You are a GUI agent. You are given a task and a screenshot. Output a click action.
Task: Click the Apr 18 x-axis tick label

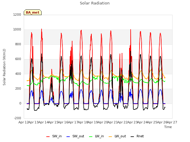point(83,122)
